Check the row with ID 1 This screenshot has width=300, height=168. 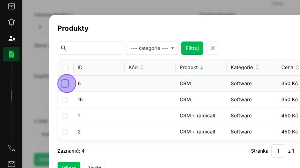click(65, 116)
